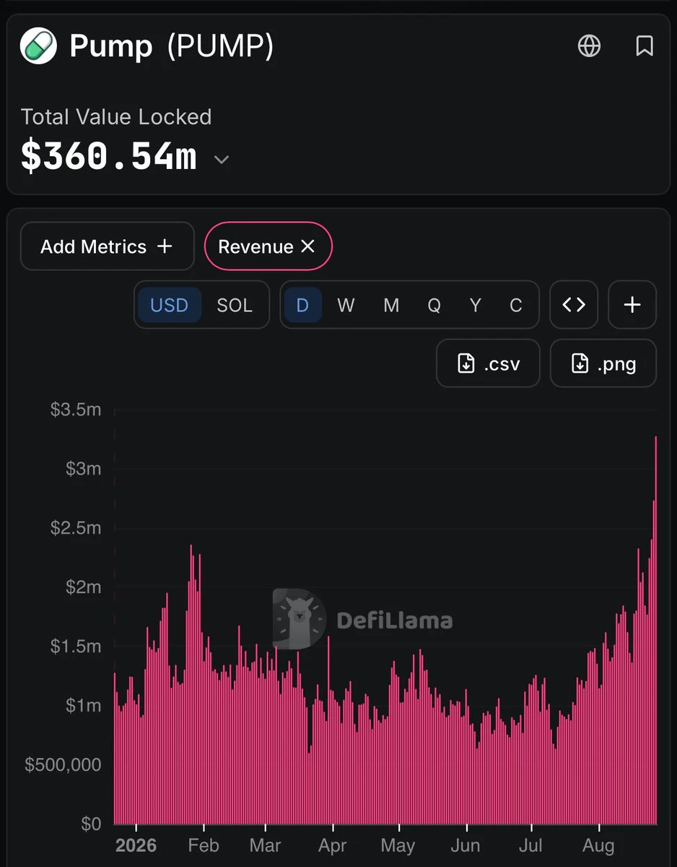Click the Pump (PUMP) title

(171, 46)
